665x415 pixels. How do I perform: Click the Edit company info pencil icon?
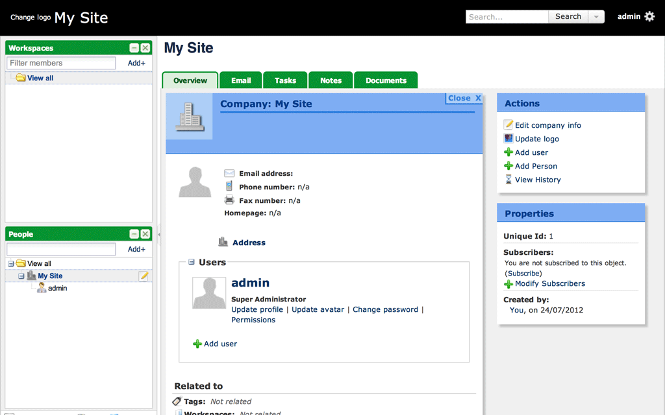click(508, 125)
